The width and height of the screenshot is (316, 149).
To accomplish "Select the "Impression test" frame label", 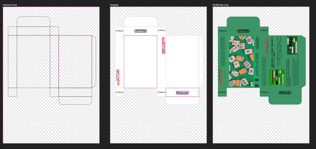I will (x=10, y=5).
